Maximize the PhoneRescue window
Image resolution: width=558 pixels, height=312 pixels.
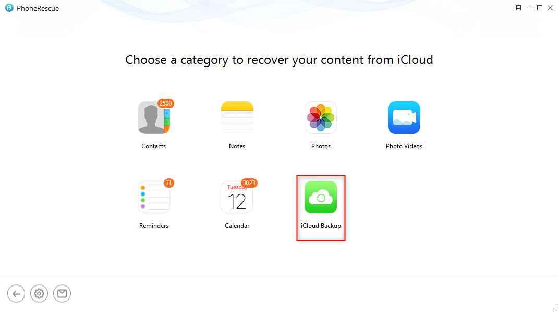pos(540,8)
